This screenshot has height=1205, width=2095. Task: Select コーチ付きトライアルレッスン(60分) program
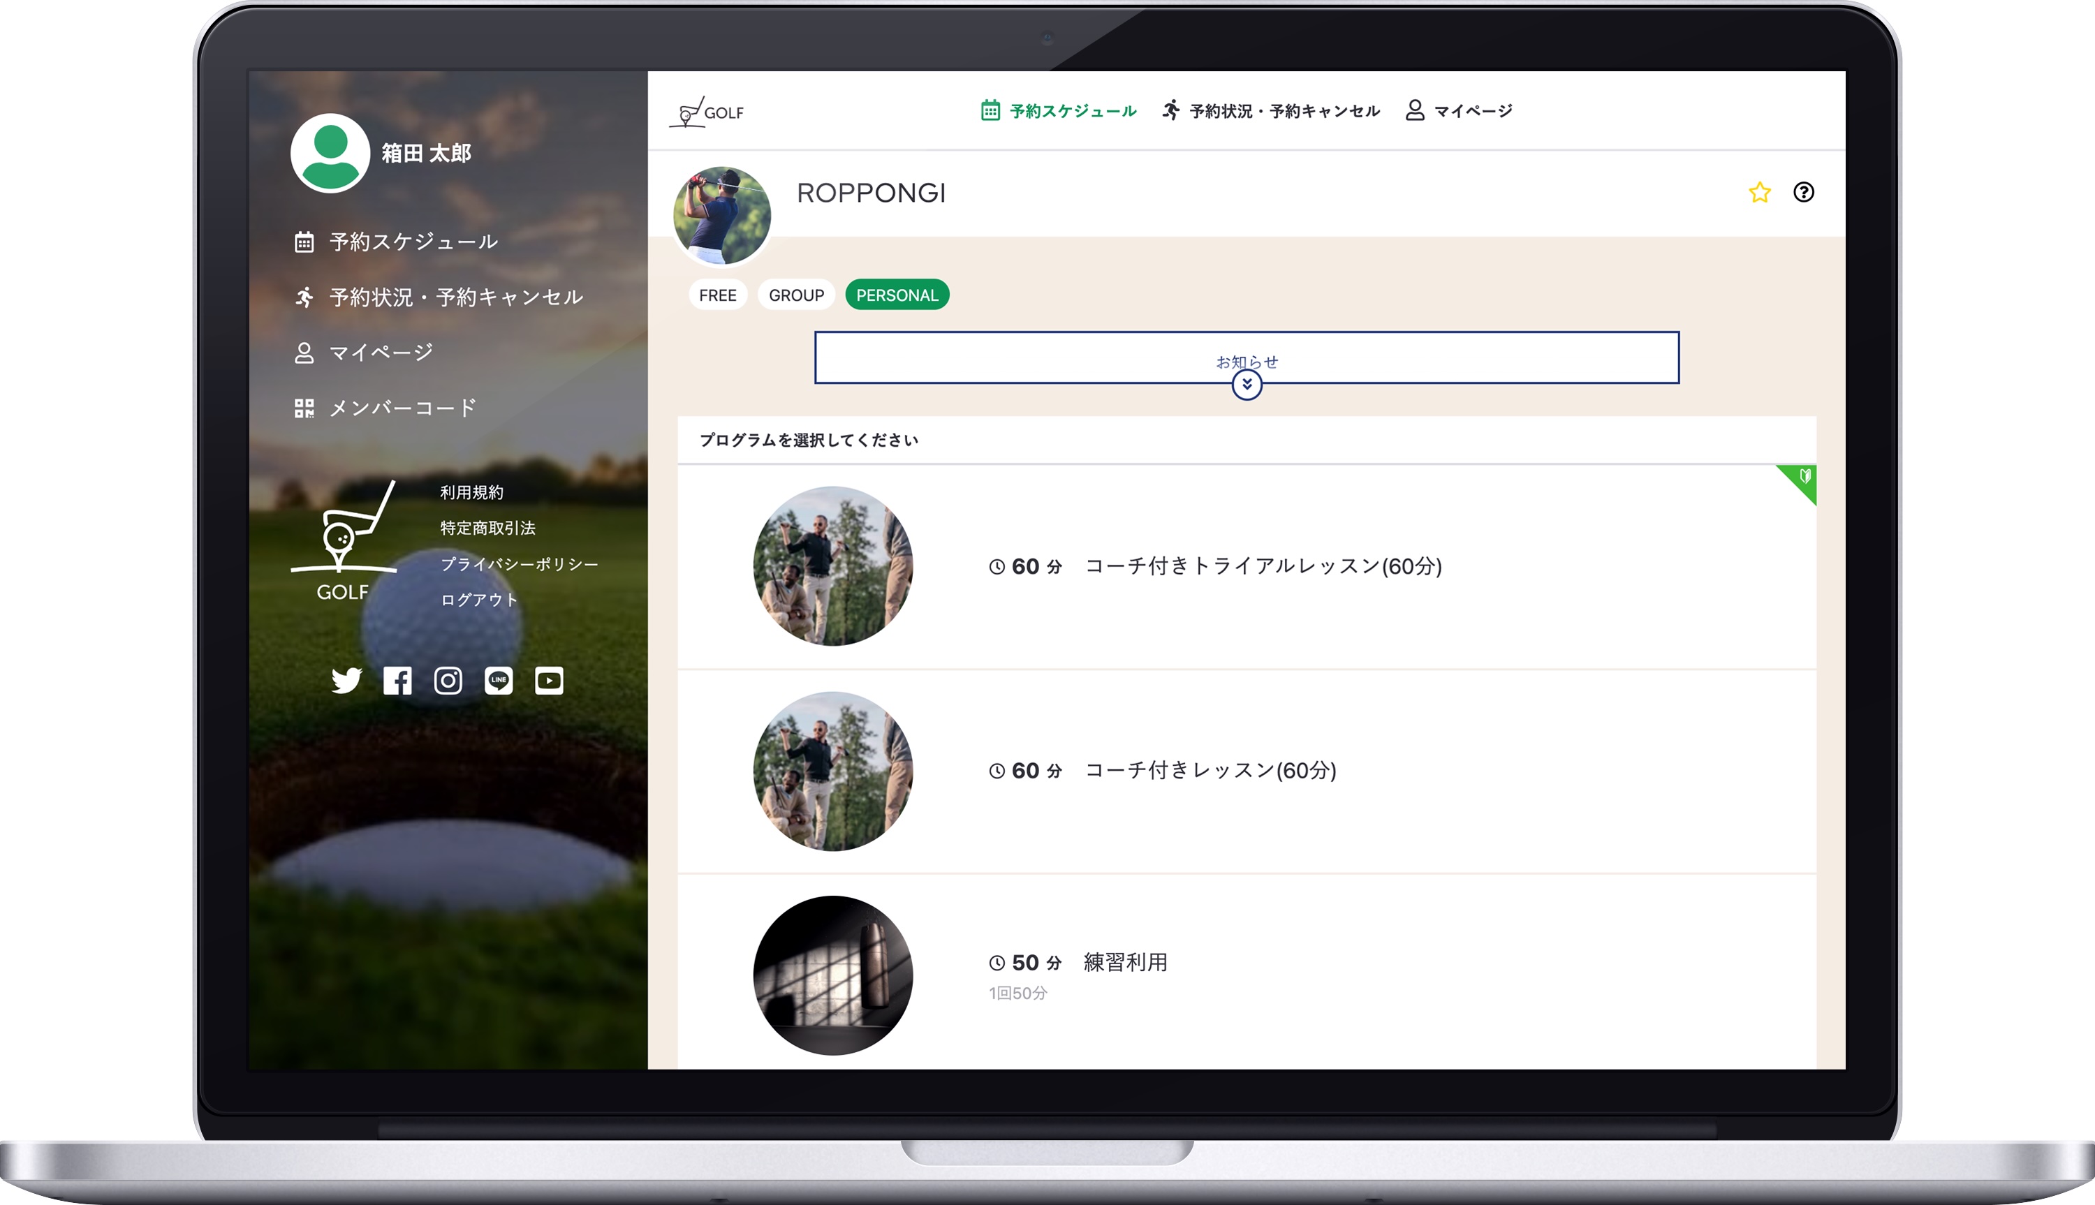tap(1247, 567)
